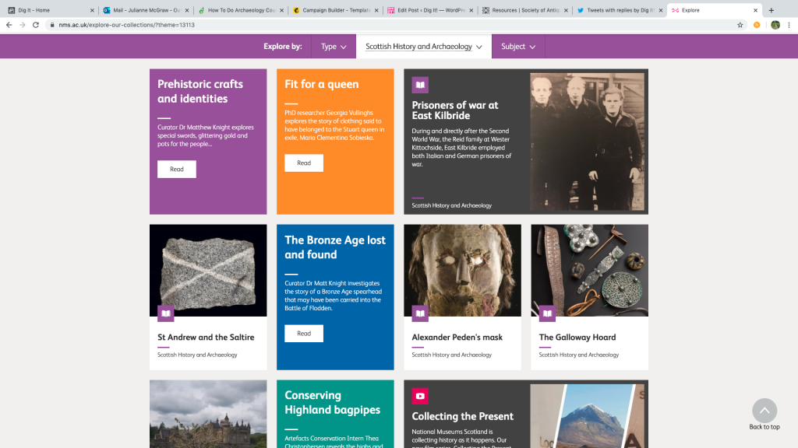Screen dimensions: 798x448
Task: Click book icon on Alexander Peden's mask card
Action: click(420, 313)
